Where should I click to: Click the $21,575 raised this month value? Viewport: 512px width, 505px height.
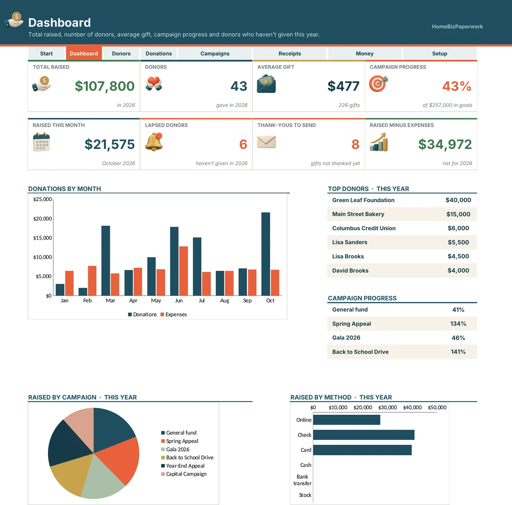tap(110, 144)
